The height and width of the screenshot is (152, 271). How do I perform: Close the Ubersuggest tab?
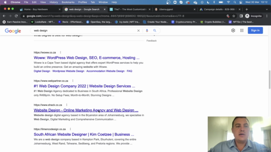[x=194, y=9]
